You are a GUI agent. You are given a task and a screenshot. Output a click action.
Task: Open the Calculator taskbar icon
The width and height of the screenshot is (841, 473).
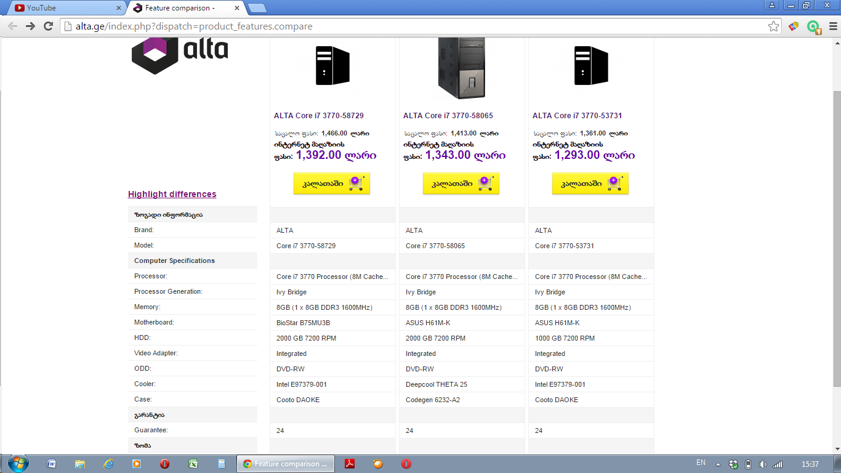click(x=222, y=464)
